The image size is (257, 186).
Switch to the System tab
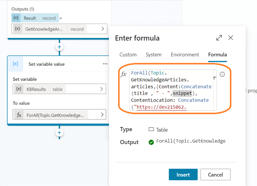(153, 55)
